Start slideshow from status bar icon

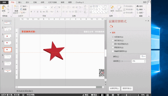click(x=118, y=95)
